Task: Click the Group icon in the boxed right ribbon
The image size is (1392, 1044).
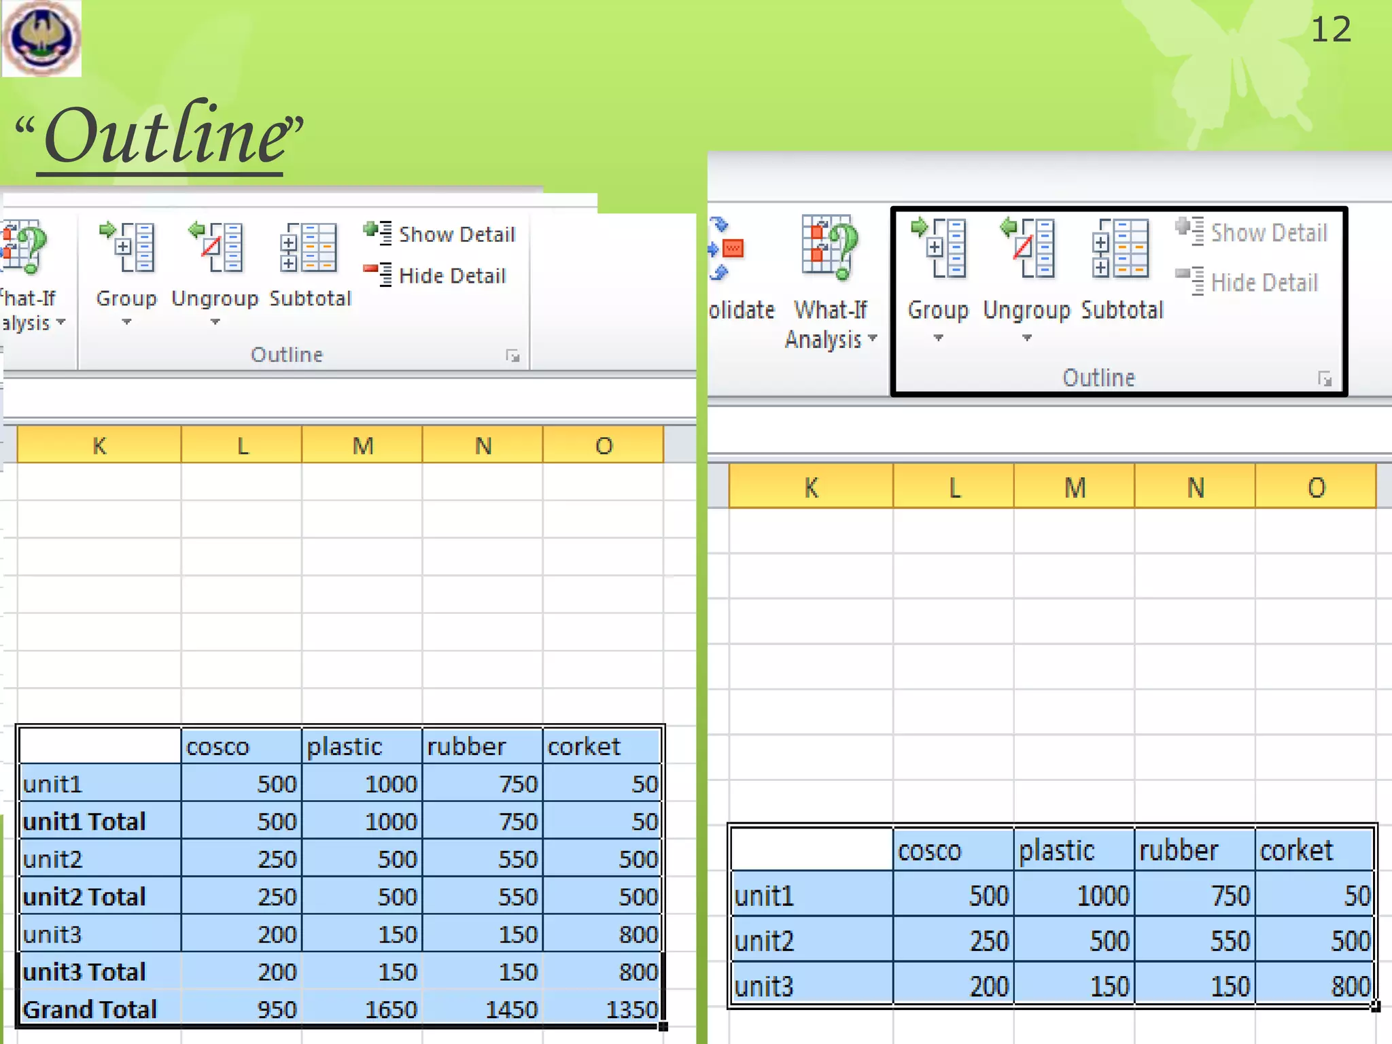Action: pyautogui.click(x=939, y=249)
